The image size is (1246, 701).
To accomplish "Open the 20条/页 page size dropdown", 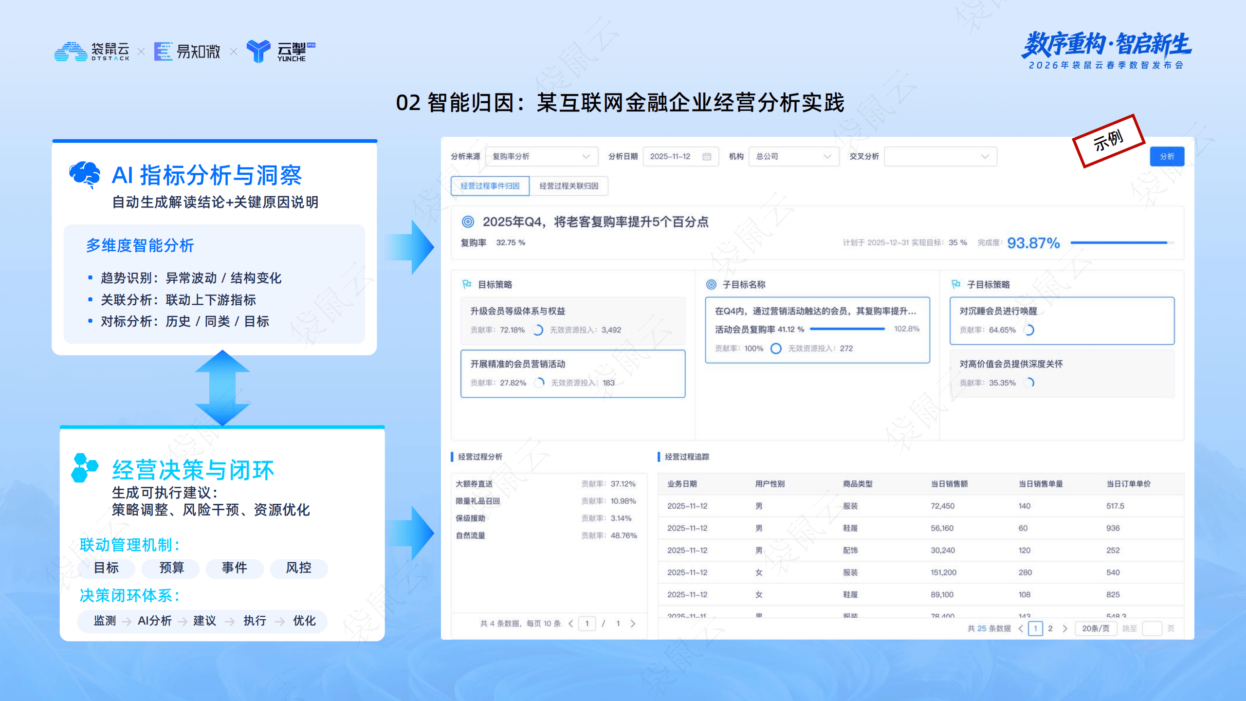I will (1096, 628).
